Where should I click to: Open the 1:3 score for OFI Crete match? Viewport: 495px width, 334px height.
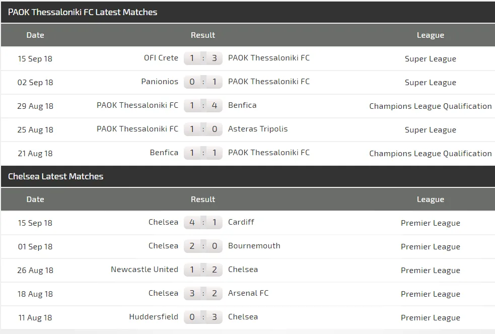click(203, 58)
